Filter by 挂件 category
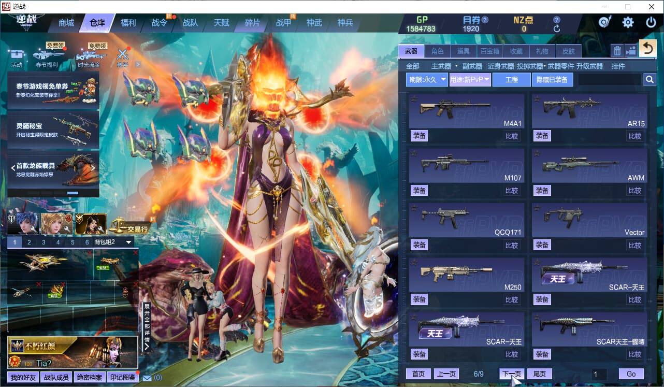The image size is (664, 387). [x=618, y=66]
